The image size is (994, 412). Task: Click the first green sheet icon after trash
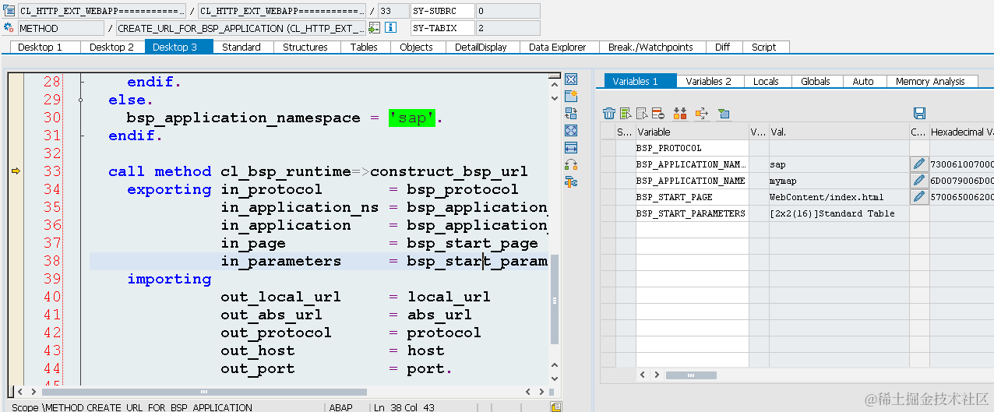tap(626, 114)
